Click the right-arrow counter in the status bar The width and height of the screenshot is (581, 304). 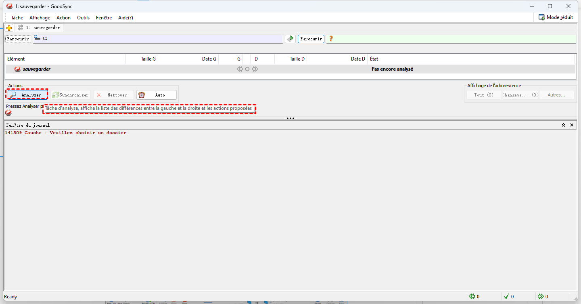pos(543,296)
